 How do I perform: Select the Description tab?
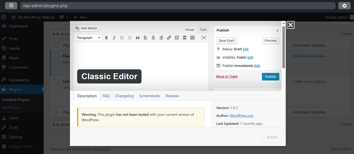pos(87,96)
